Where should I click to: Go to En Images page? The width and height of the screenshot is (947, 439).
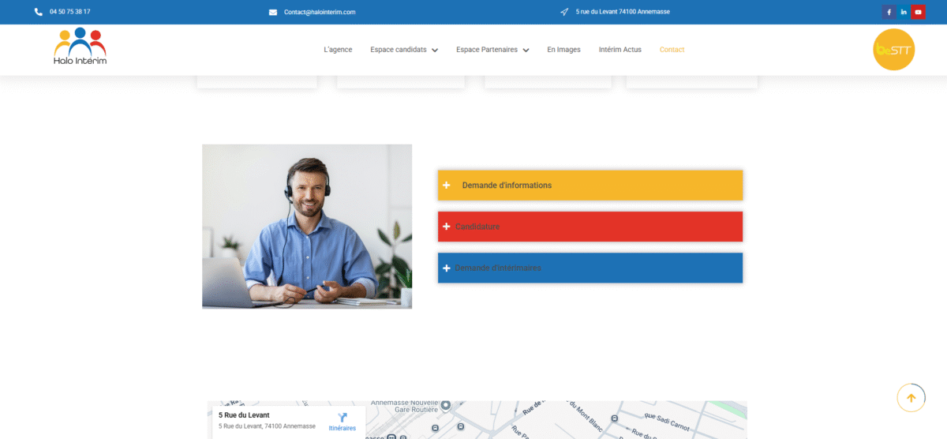pos(563,49)
